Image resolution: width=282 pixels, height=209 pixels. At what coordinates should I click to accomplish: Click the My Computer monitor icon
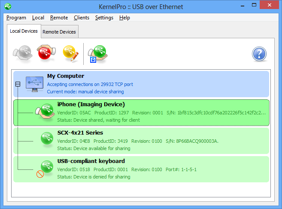34,84
